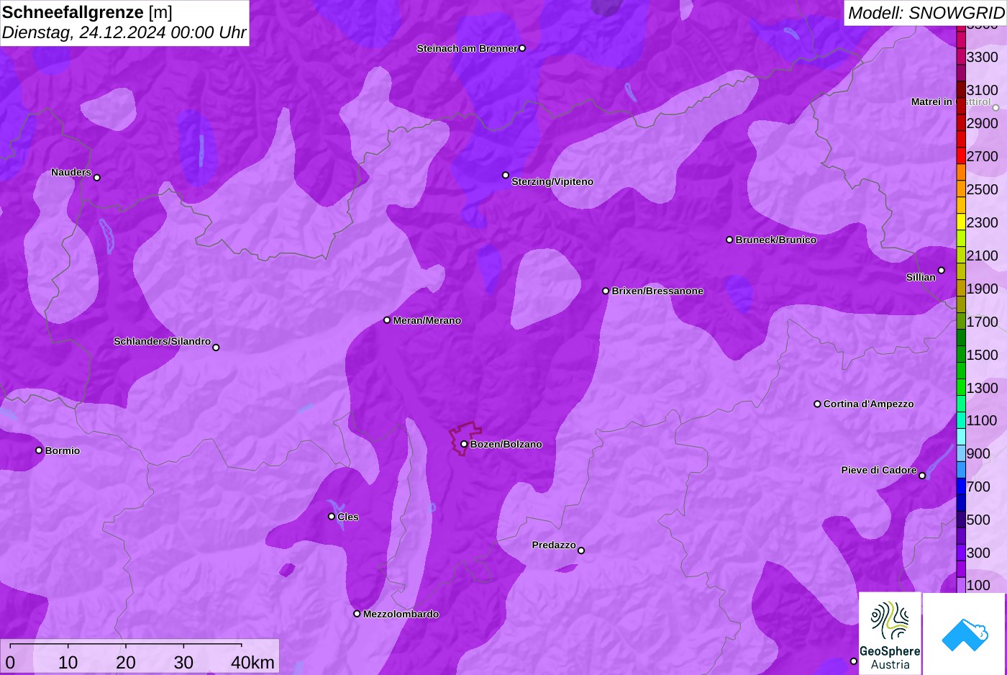Click the Predazzo label text
1007x675 pixels.
point(554,545)
